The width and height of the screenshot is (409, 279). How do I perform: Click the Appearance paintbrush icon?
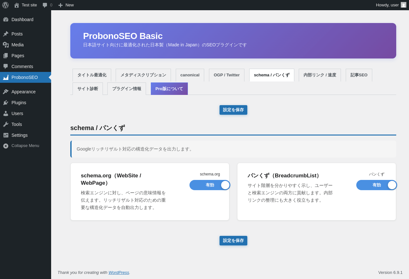(6, 92)
